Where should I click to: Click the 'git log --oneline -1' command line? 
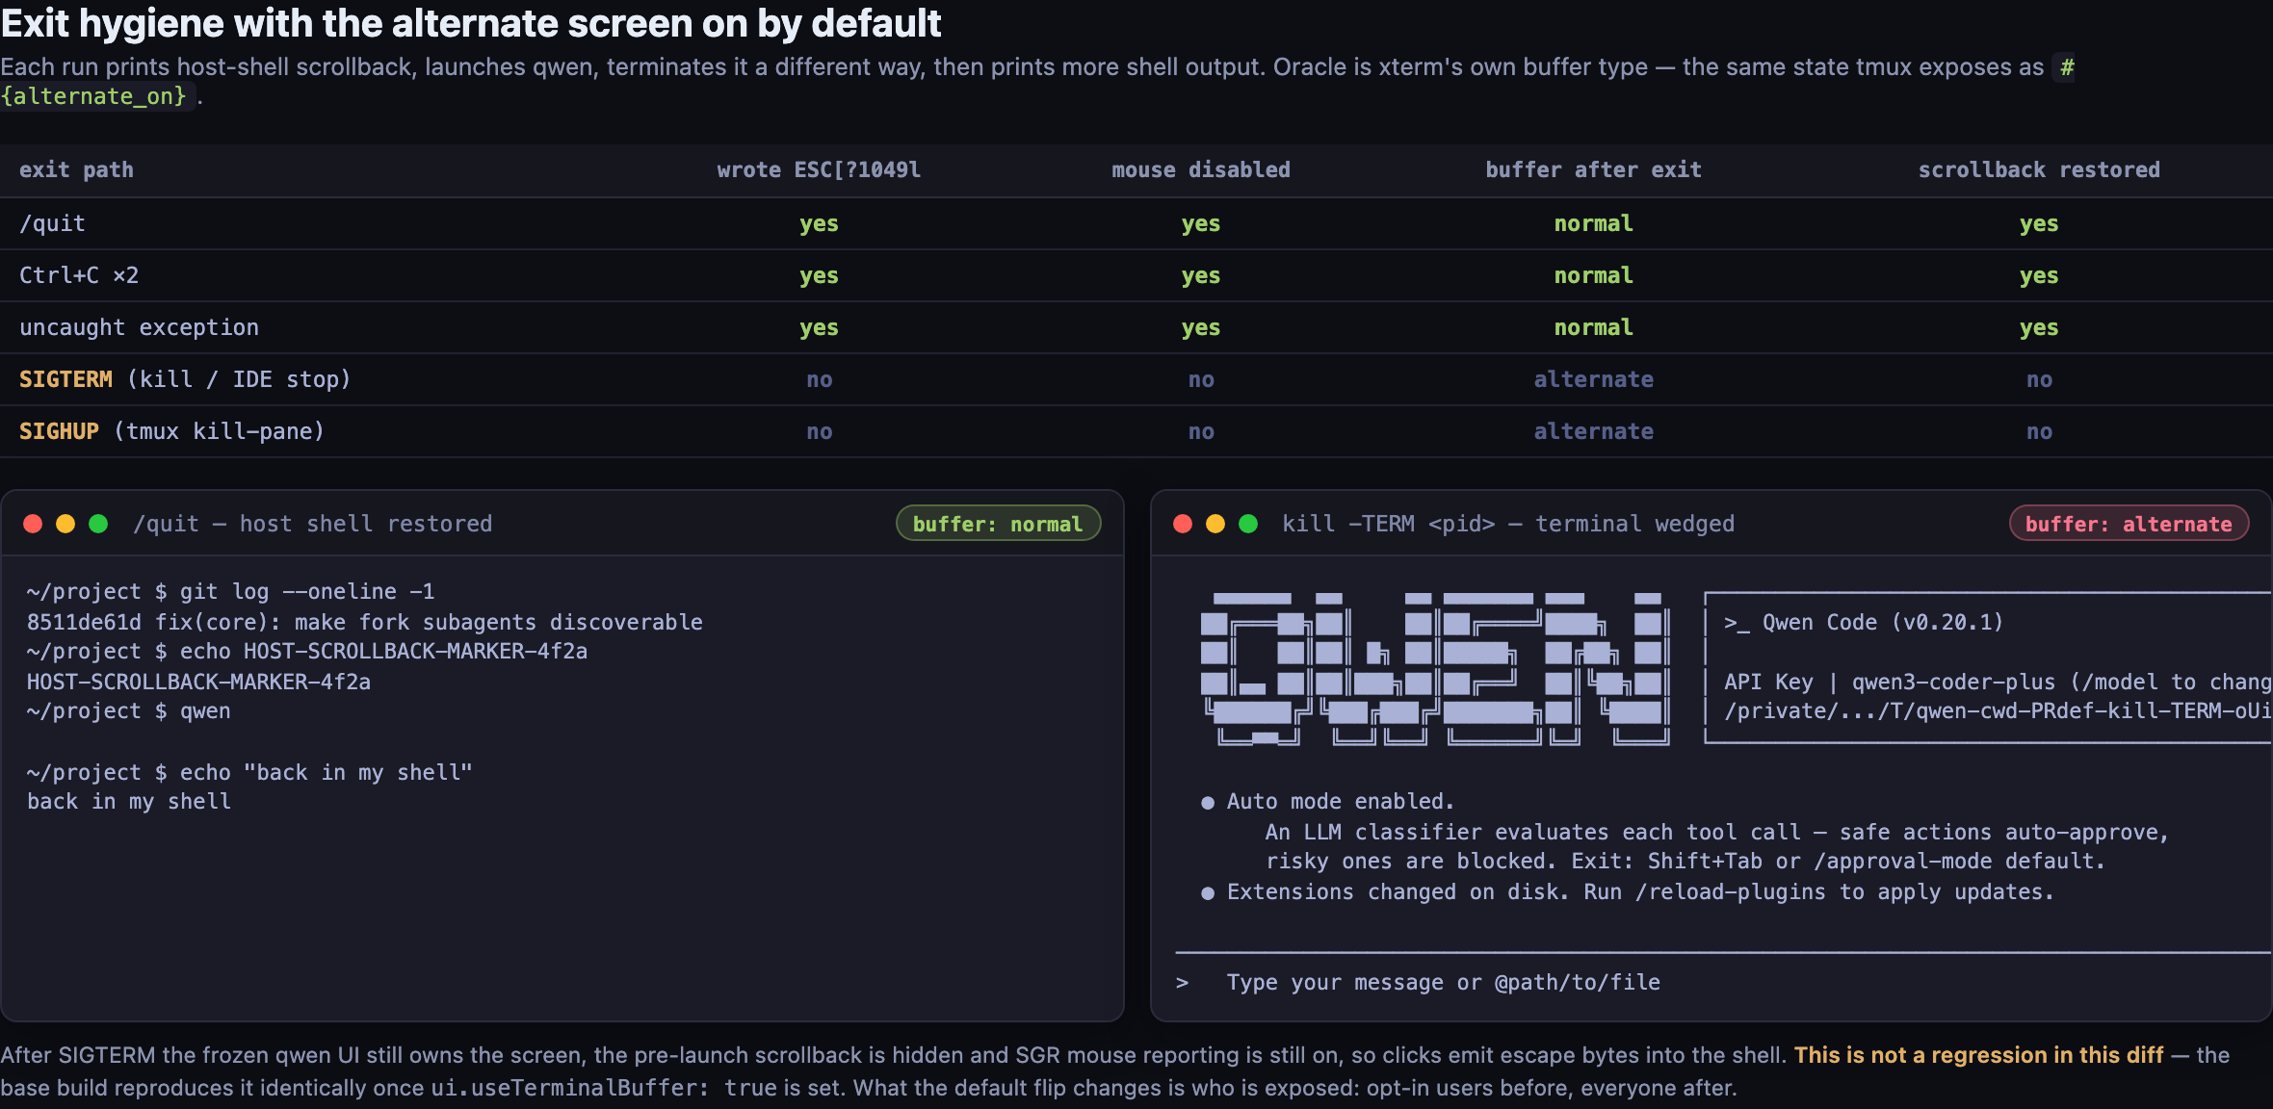pyautogui.click(x=230, y=591)
